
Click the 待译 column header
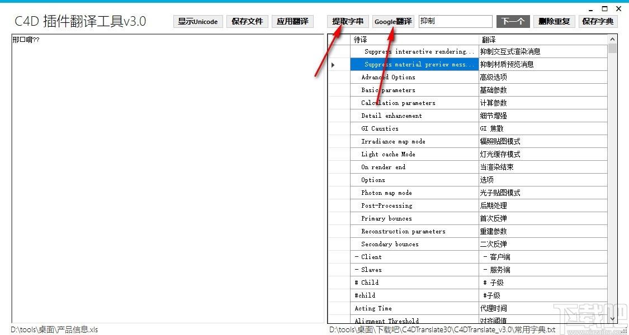(414, 40)
